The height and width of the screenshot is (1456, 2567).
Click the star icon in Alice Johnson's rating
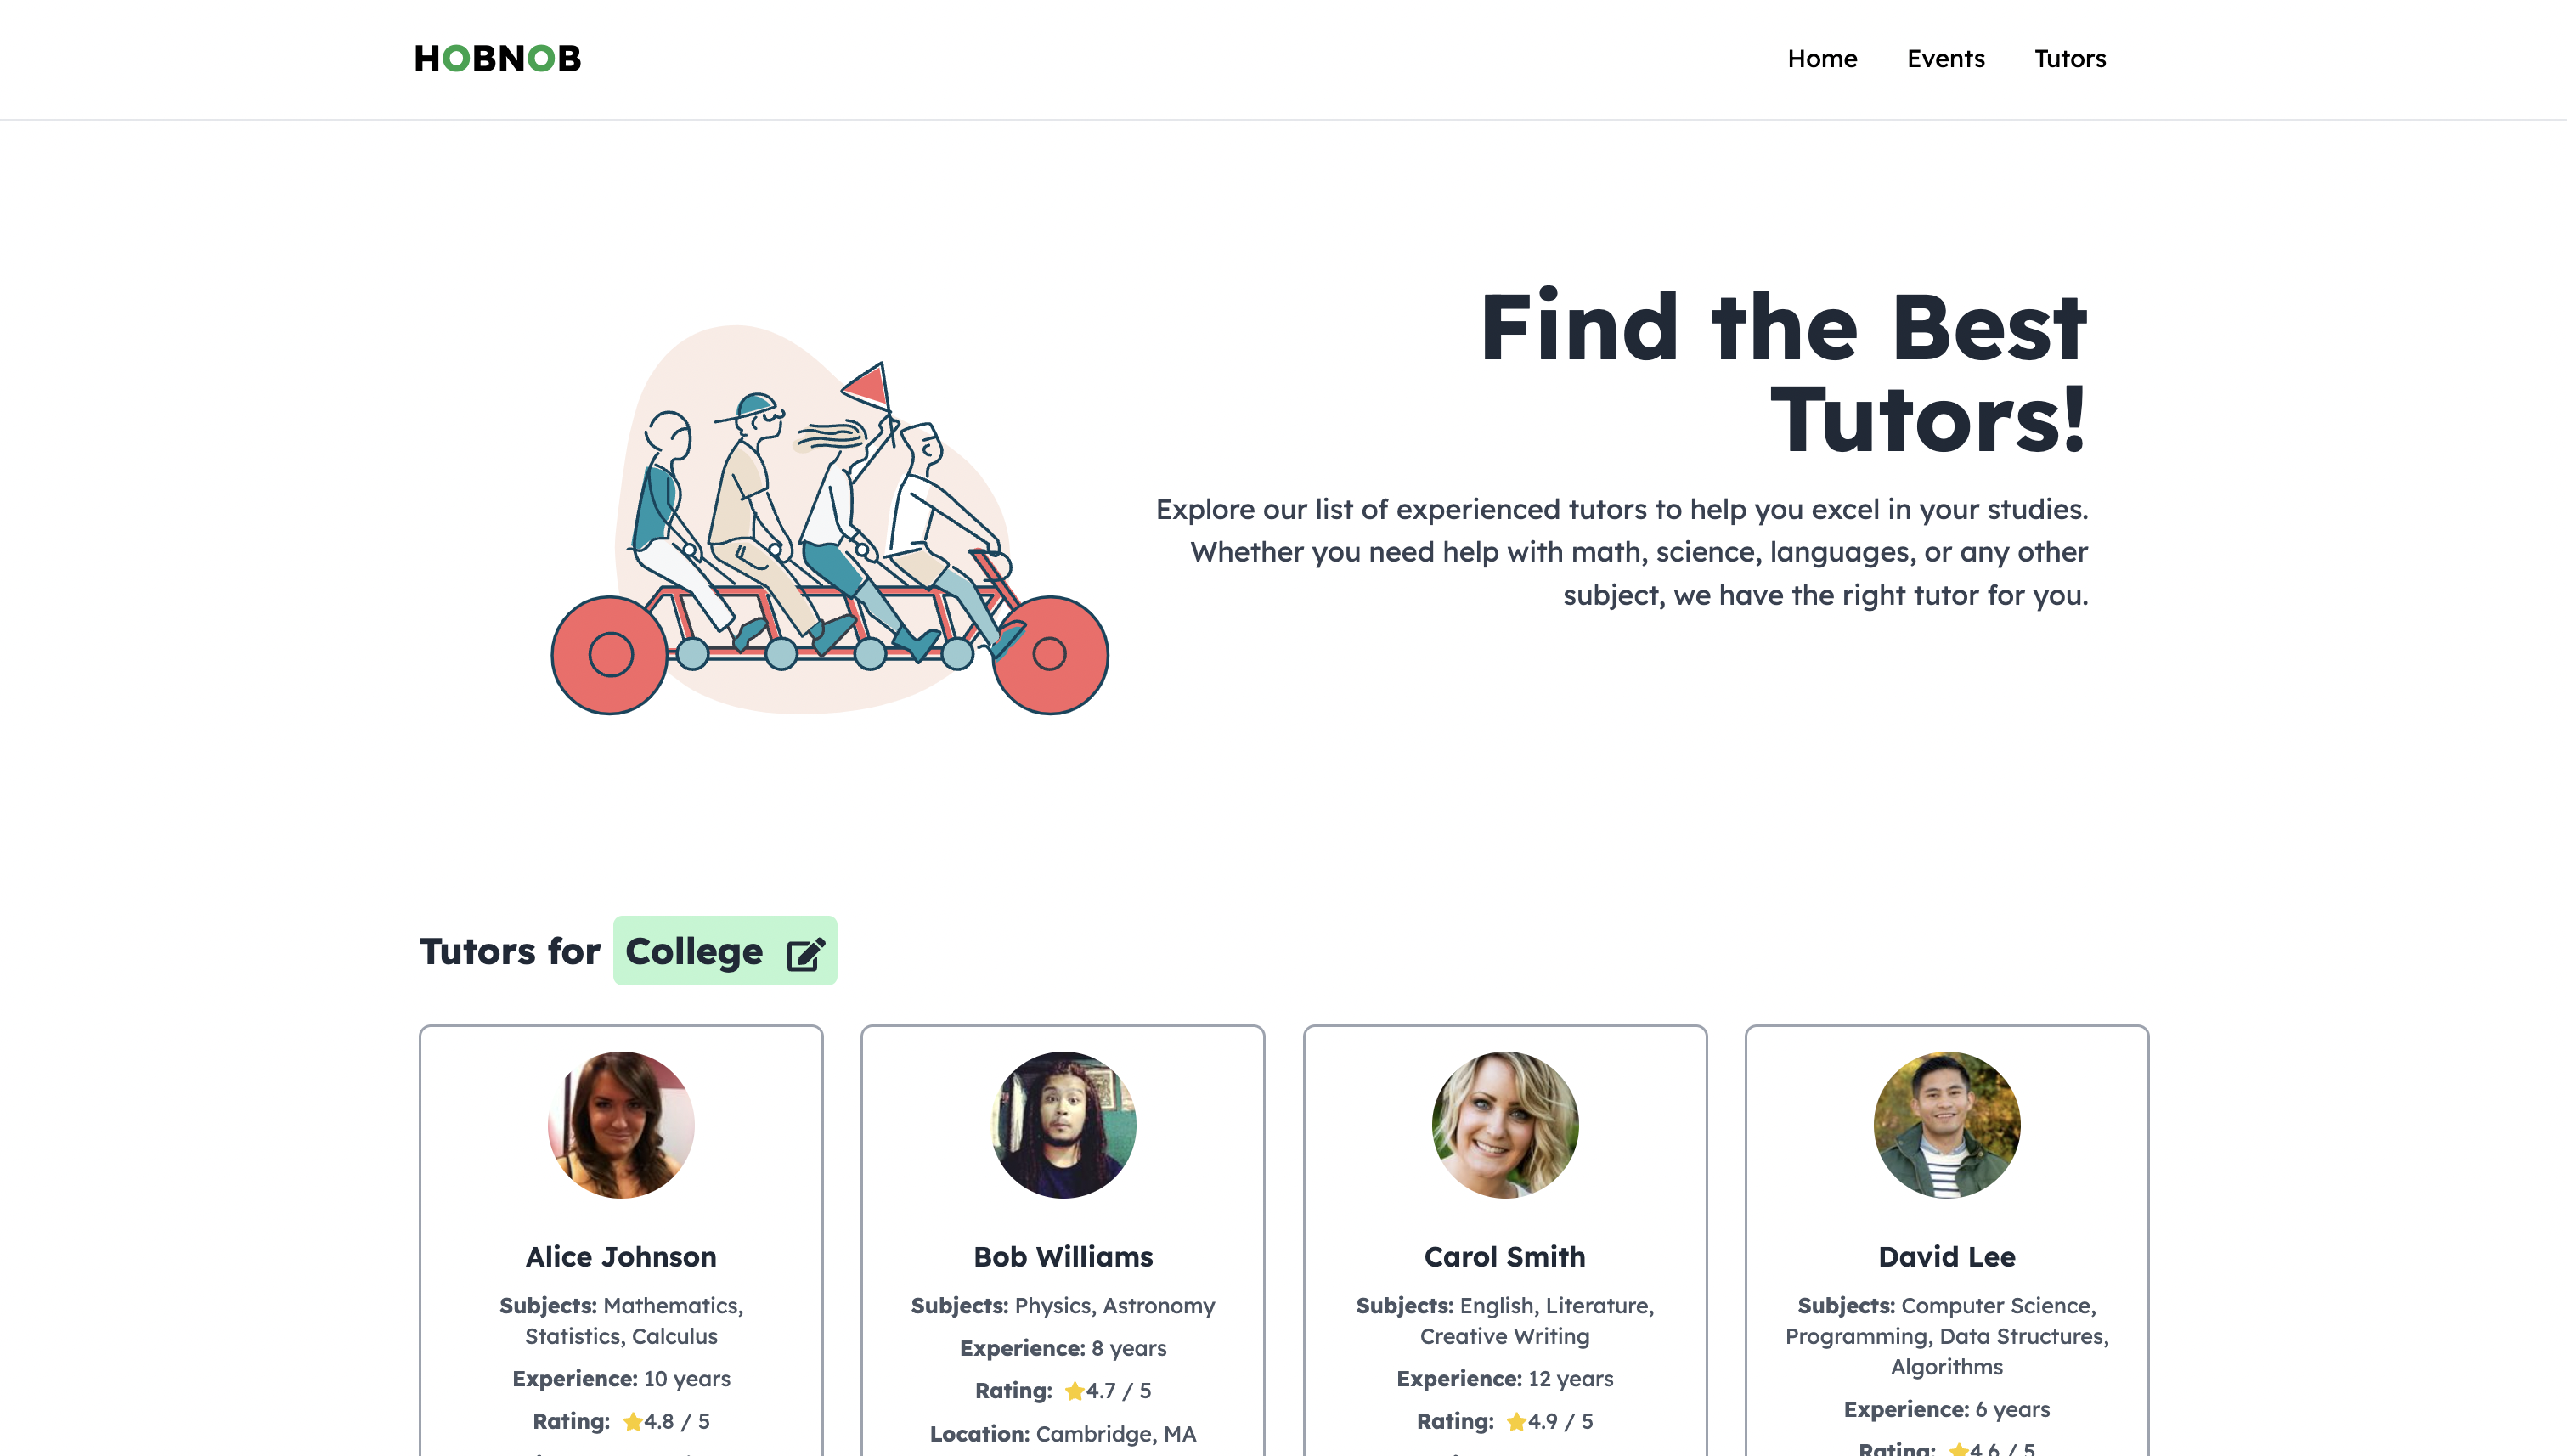coord(632,1421)
